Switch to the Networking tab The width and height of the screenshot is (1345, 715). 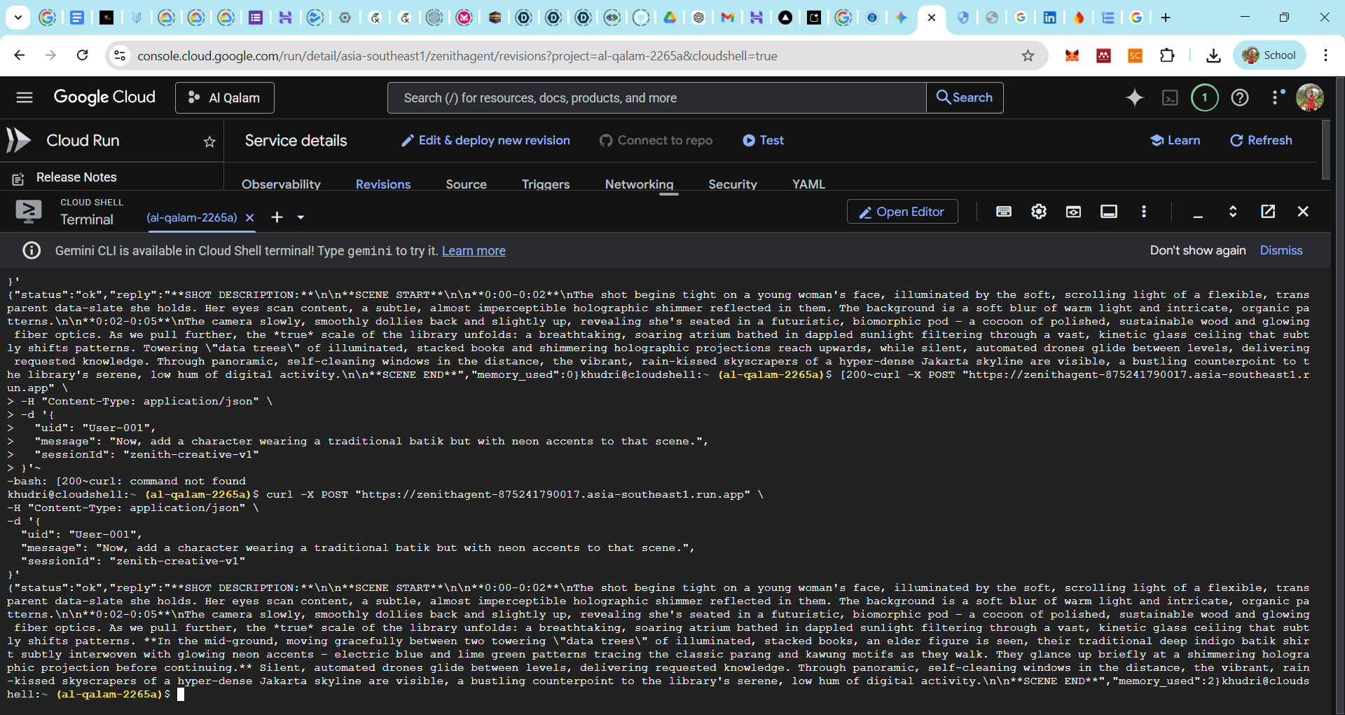pyautogui.click(x=639, y=184)
